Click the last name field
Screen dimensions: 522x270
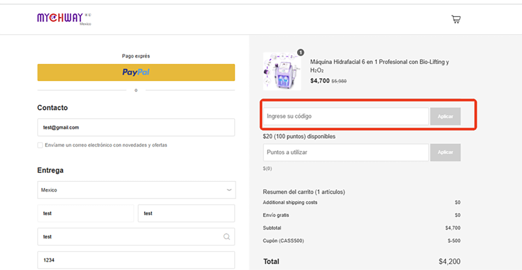point(187,213)
